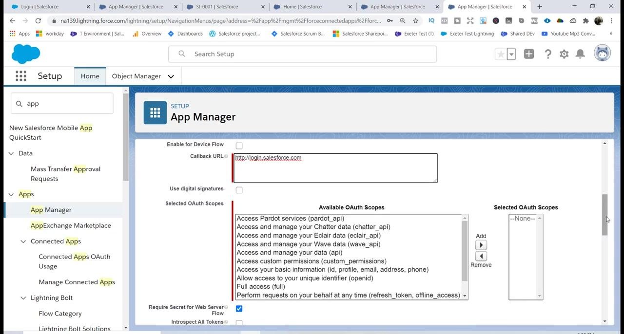Collapse Connected Apps subsection
The width and height of the screenshot is (624, 334).
(x=23, y=241)
